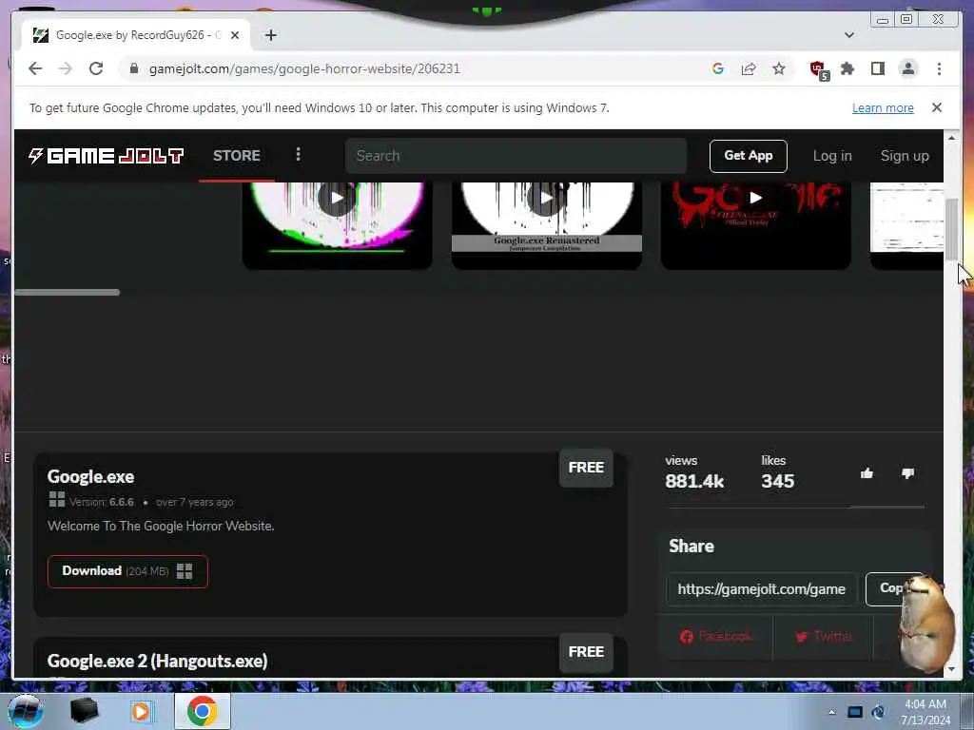The height and width of the screenshot is (730, 974).
Task: Click the FREE badge for Google.exe
Action: coord(586,468)
